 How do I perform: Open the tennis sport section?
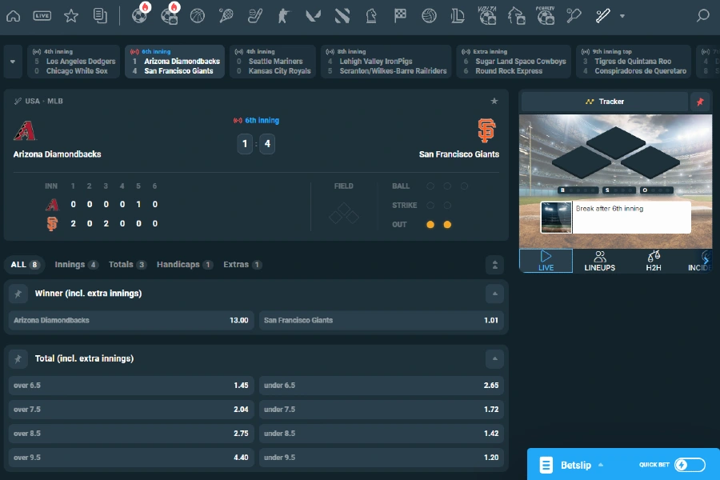[x=226, y=14]
